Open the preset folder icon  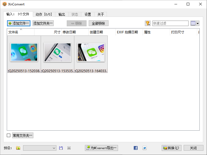point(18,148)
